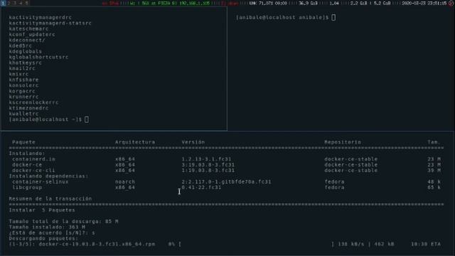455x256 pixels.
Task: Click the docker-ce-cli package name
Action: pos(33,171)
